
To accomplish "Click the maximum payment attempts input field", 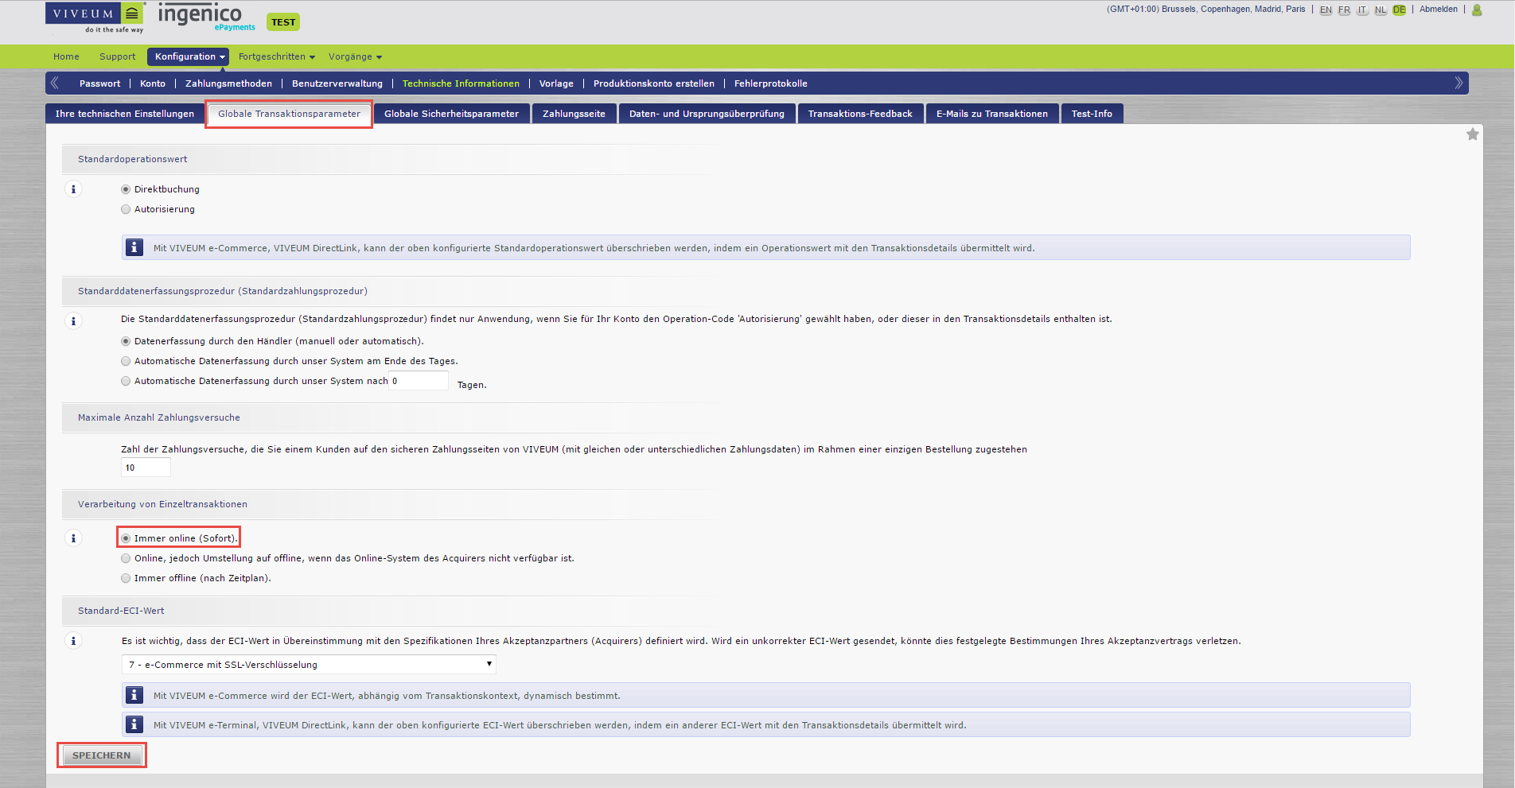I will coord(146,468).
